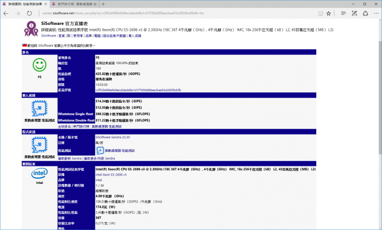The height and width of the screenshot is (230, 382).
Task: Click the SiSoftware link in welcome message
Action: [46, 46]
